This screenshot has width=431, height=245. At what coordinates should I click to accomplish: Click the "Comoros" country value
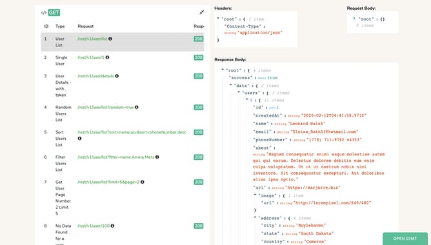pos(312,242)
